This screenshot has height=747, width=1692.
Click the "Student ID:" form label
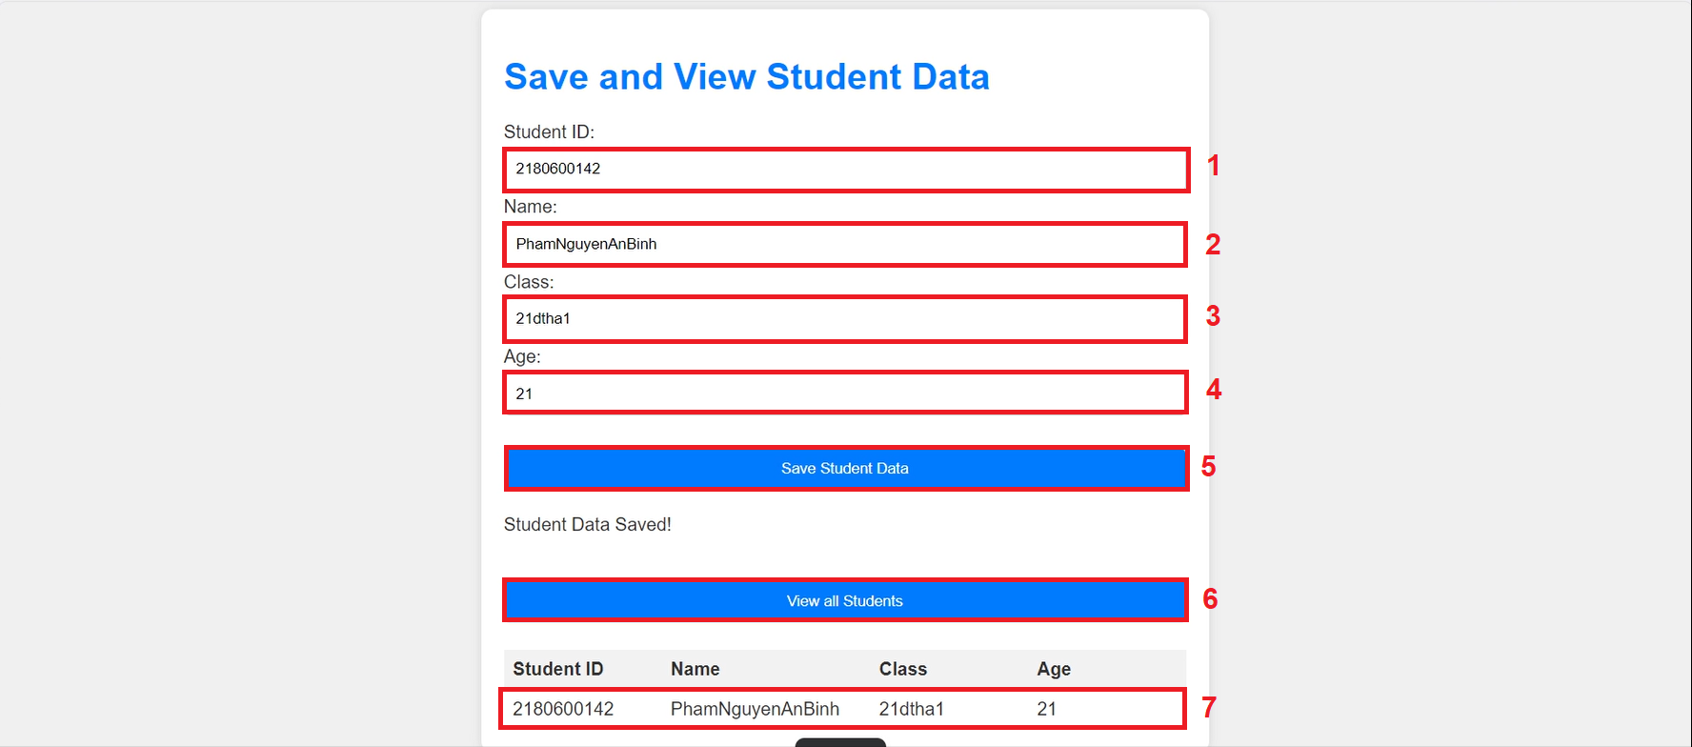click(x=549, y=131)
